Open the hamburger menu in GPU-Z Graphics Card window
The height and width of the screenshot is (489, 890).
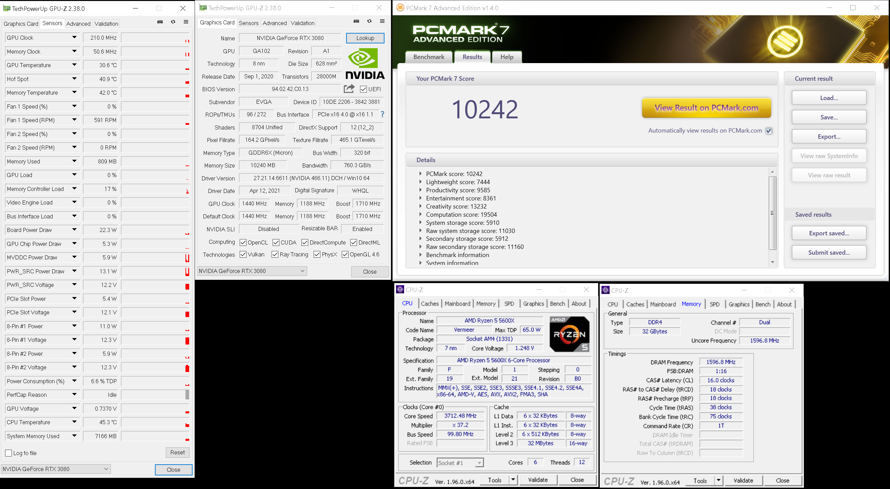pos(382,21)
